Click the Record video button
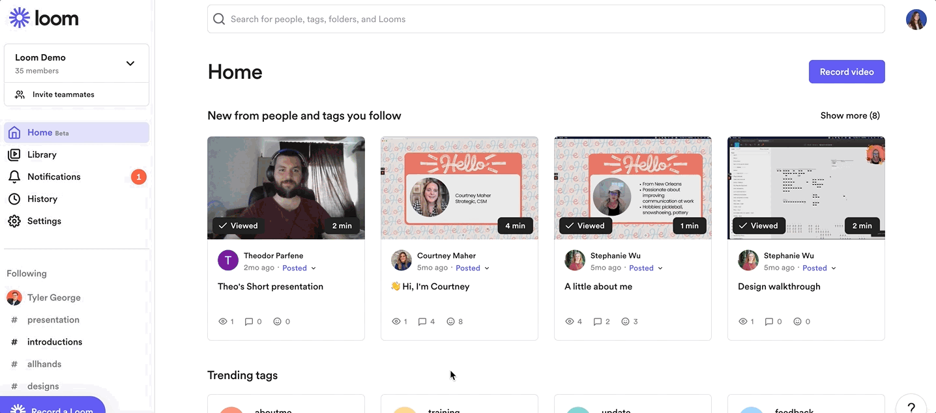 [846, 72]
